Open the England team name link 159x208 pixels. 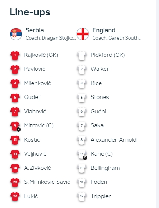104,30
